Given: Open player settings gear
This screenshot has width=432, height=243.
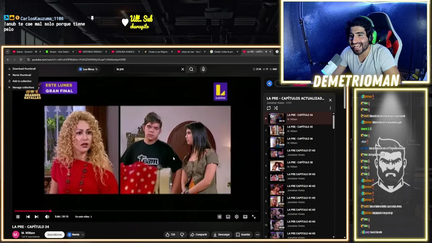Looking at the screenshot, I should (237, 217).
